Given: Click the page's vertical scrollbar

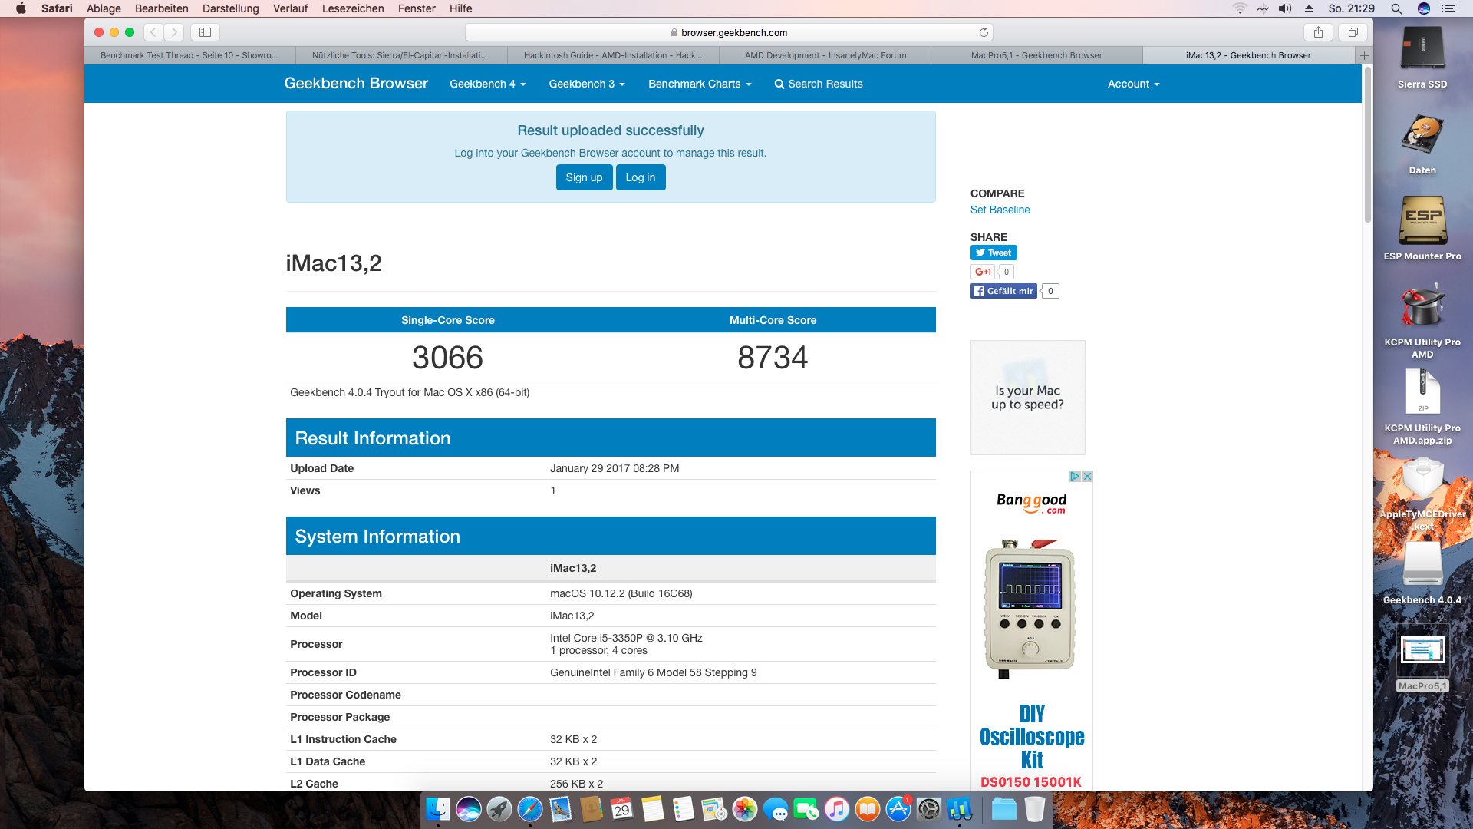Looking at the screenshot, I should tap(1367, 146).
